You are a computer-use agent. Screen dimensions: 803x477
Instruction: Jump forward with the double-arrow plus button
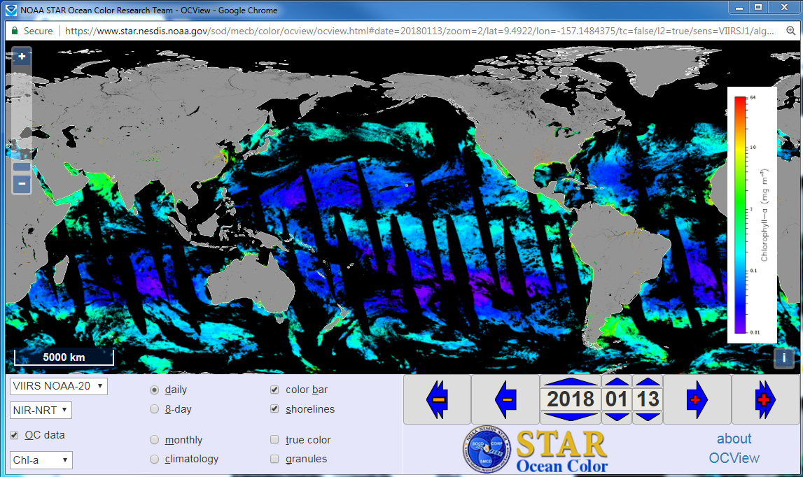[x=765, y=399]
